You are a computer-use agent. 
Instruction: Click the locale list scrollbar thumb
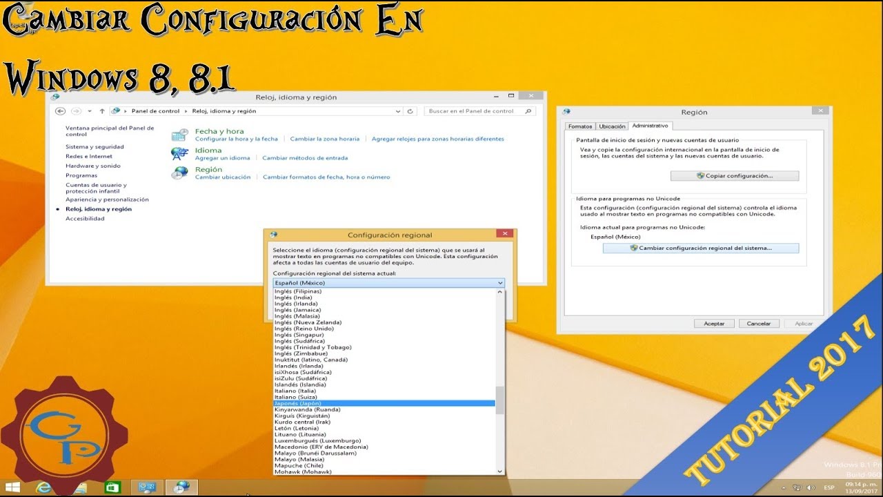click(500, 400)
